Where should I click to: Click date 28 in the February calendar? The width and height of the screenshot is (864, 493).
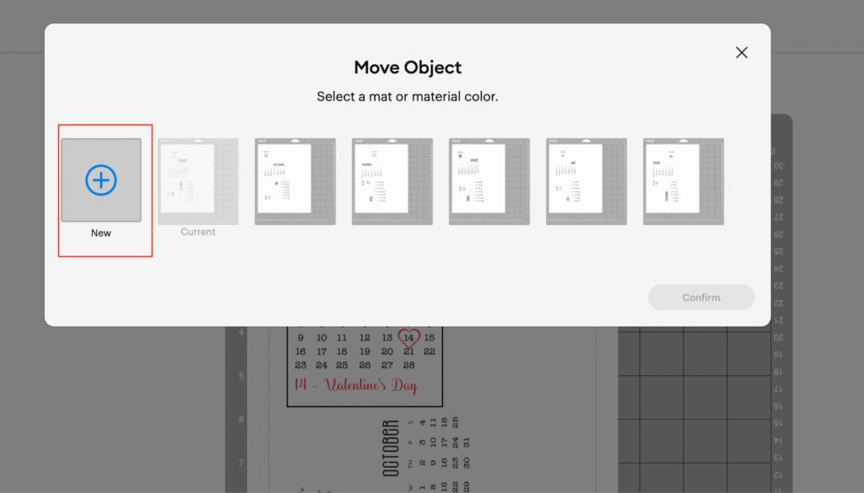pyautogui.click(x=408, y=365)
